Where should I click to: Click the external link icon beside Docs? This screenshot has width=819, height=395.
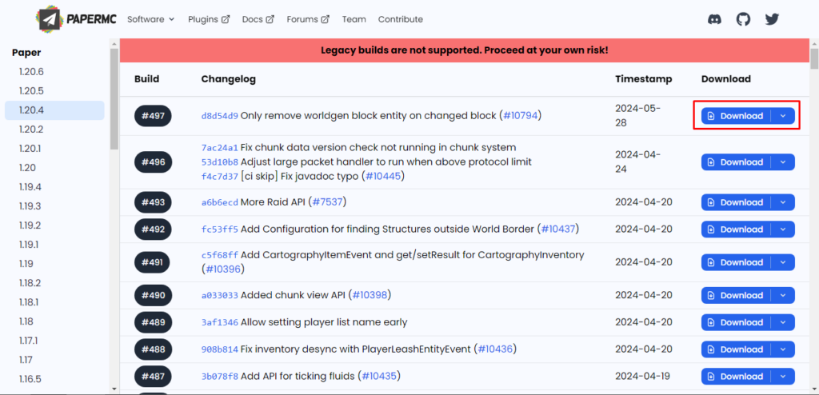pyautogui.click(x=270, y=19)
